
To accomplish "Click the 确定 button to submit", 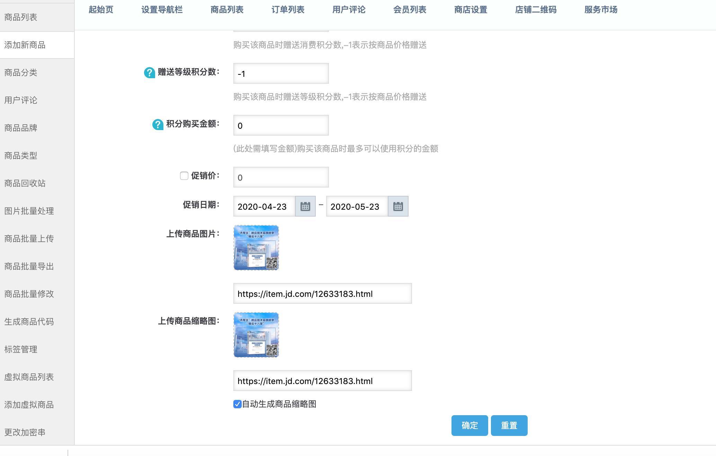I will [469, 425].
